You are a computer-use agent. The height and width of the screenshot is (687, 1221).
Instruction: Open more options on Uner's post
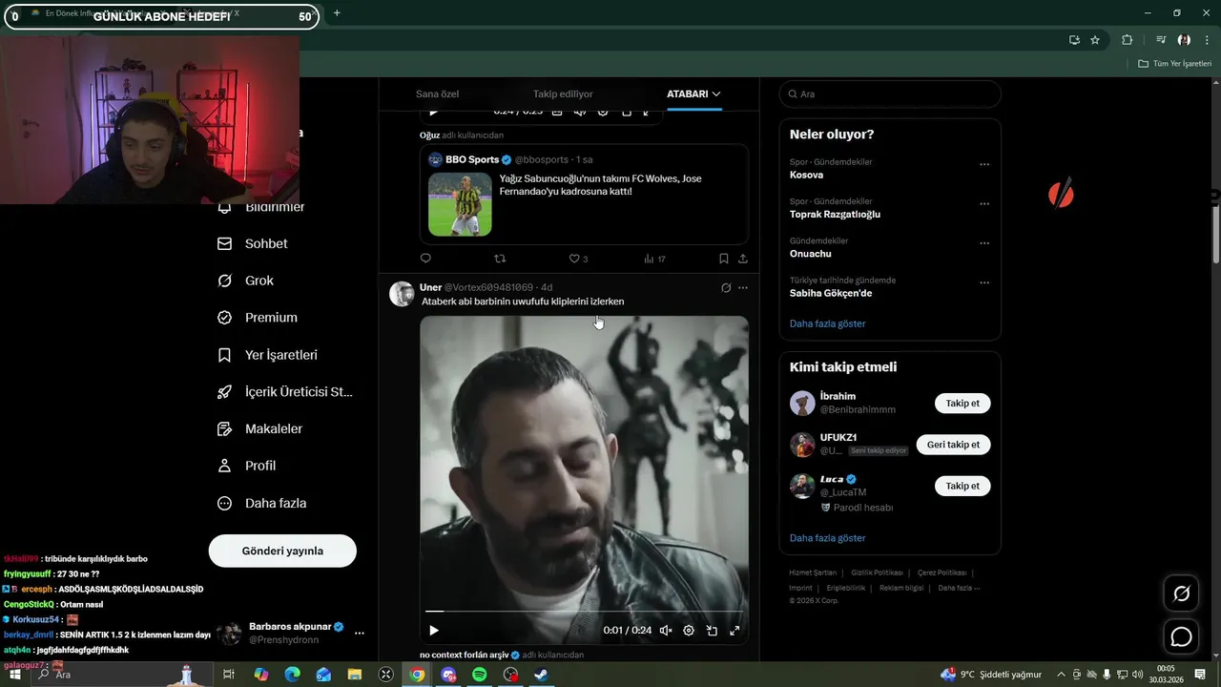743,287
